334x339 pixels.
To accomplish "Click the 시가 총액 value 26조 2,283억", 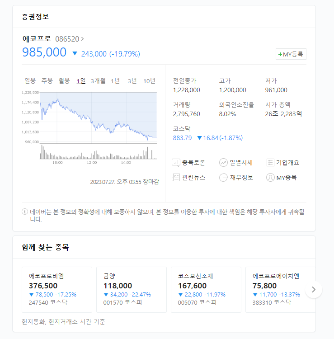I will point(283,114).
